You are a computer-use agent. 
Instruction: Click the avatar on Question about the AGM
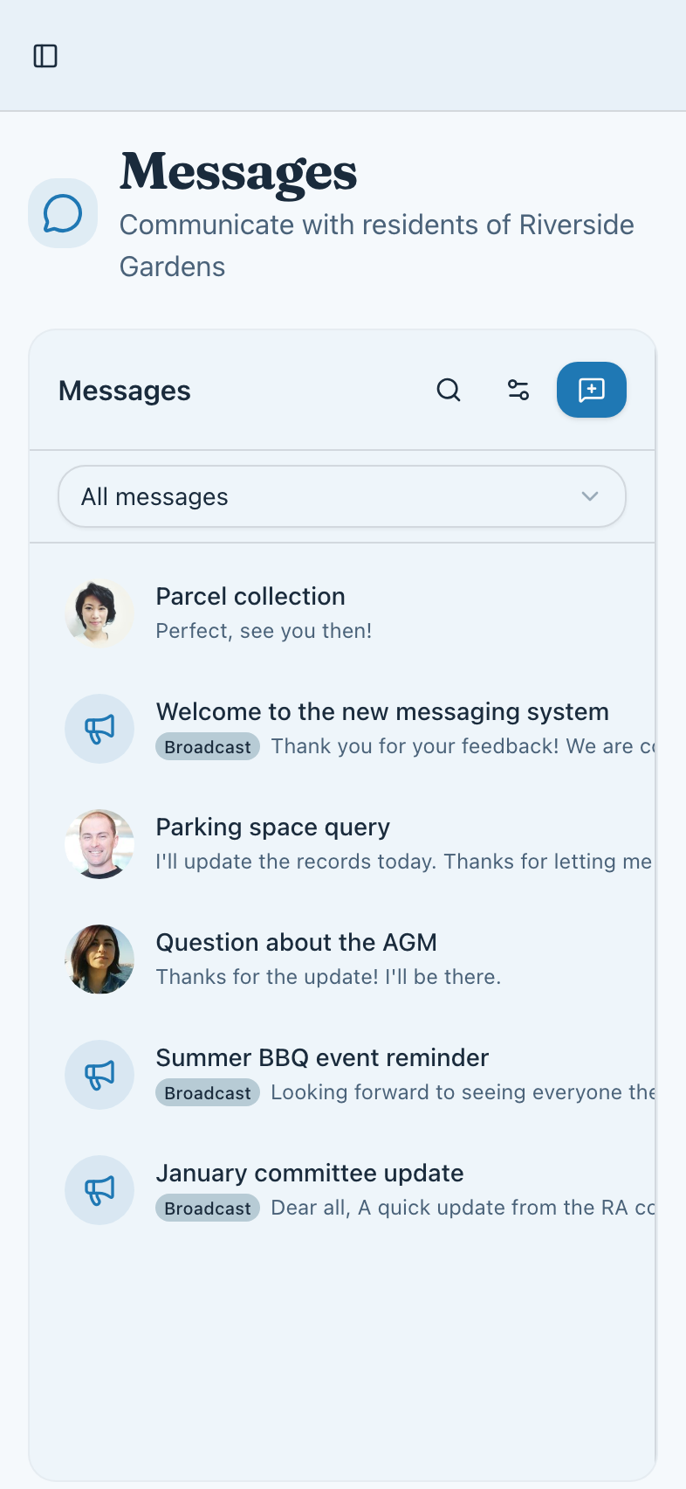tap(99, 959)
